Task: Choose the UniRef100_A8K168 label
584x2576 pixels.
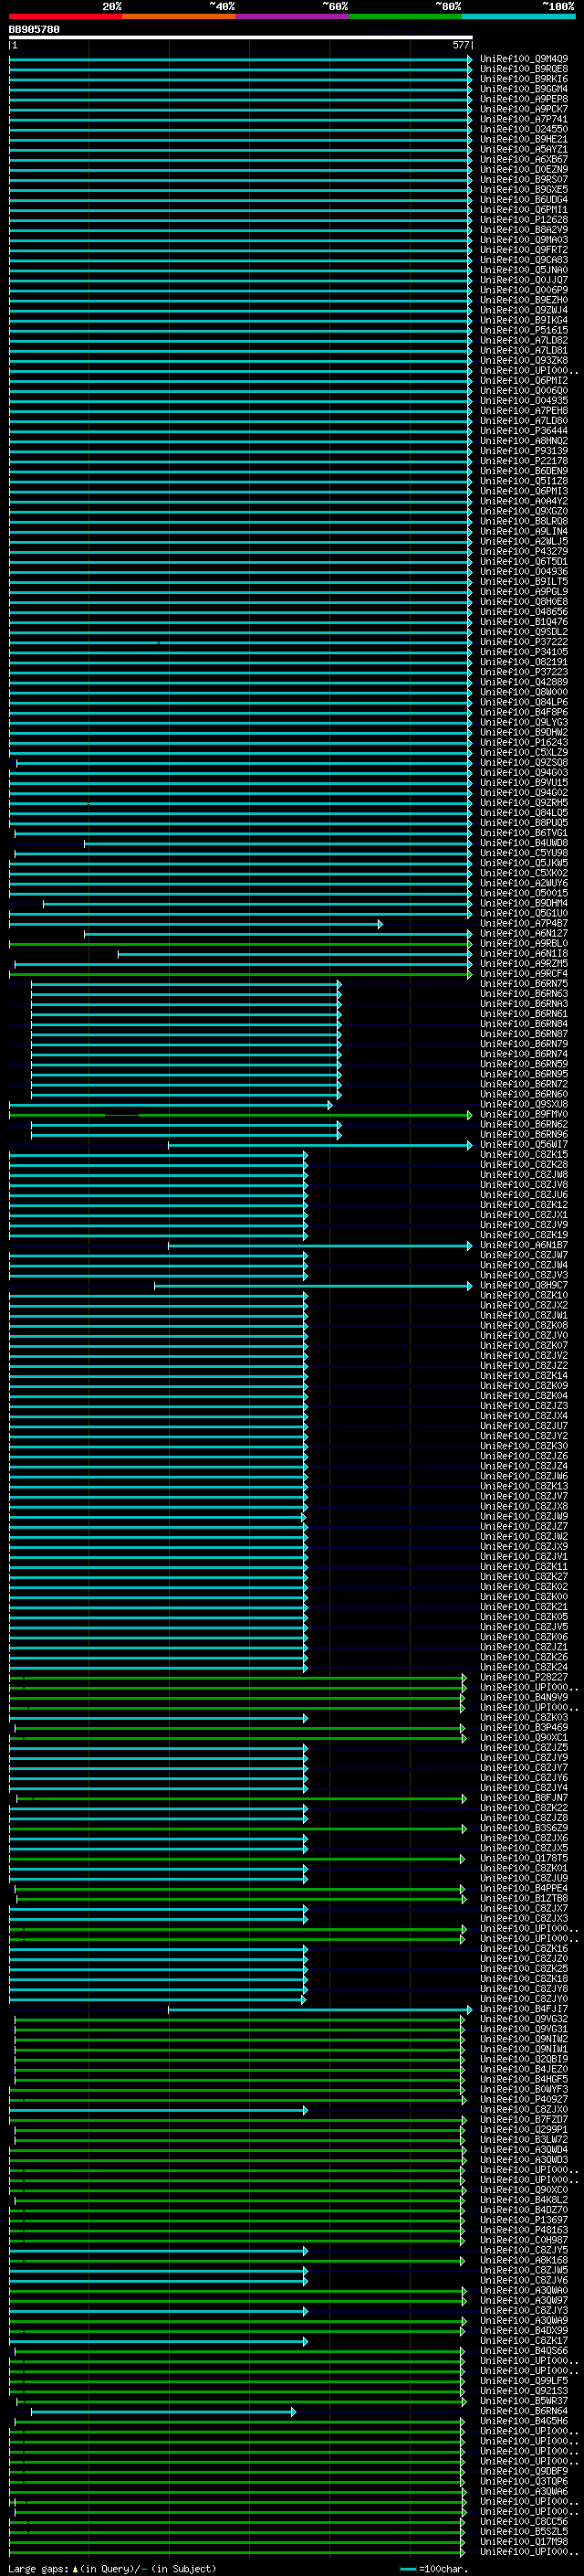Action: (524, 2261)
